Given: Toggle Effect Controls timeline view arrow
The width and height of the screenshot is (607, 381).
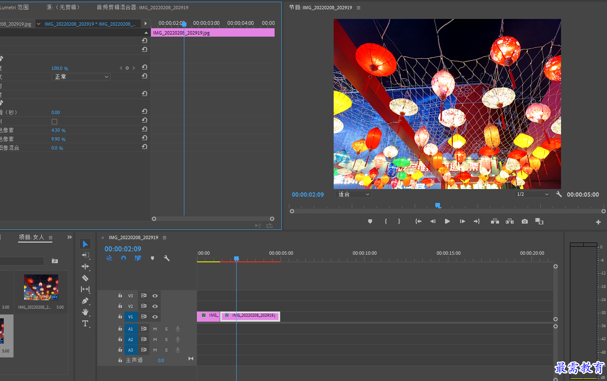Looking at the screenshot, I should point(146,24).
